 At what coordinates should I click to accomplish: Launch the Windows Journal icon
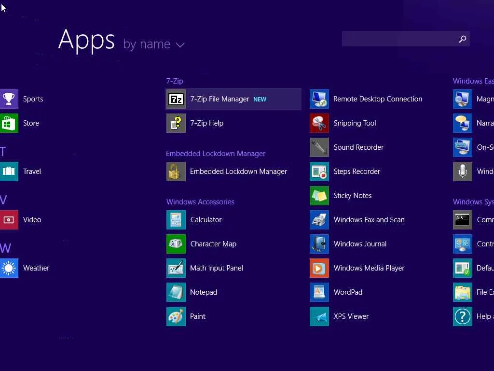click(319, 244)
